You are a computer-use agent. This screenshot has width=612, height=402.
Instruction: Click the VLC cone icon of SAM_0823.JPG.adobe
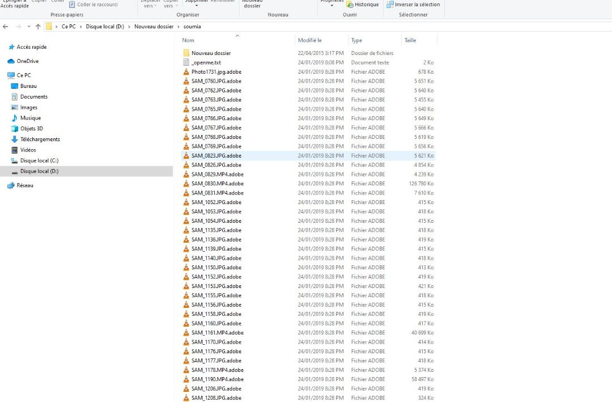pyautogui.click(x=186, y=155)
